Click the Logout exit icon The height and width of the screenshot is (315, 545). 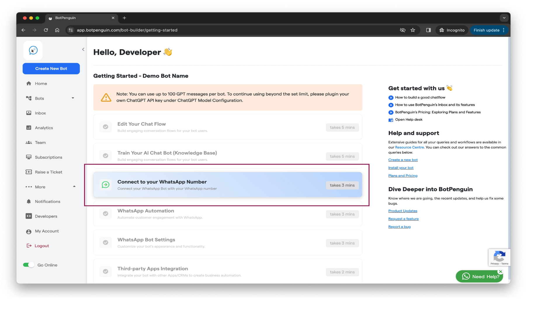[x=29, y=246]
